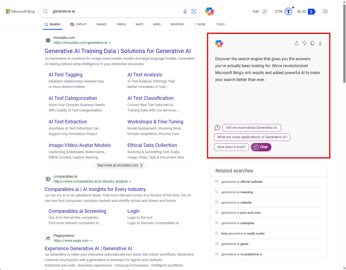Open the Tools options
346x270 pixels.
tap(220, 24)
